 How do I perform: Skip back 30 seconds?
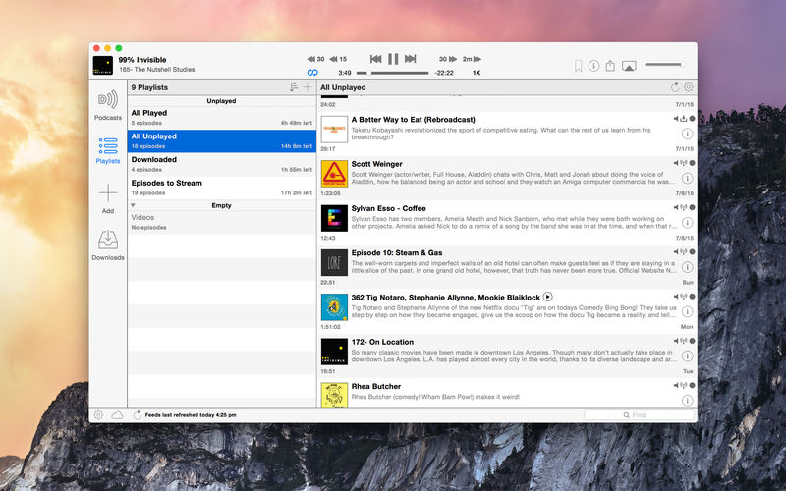pyautogui.click(x=315, y=59)
